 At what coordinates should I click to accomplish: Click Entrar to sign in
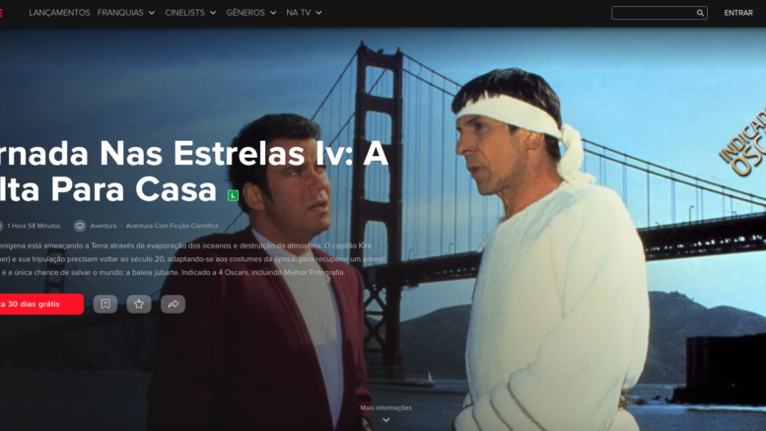738,13
